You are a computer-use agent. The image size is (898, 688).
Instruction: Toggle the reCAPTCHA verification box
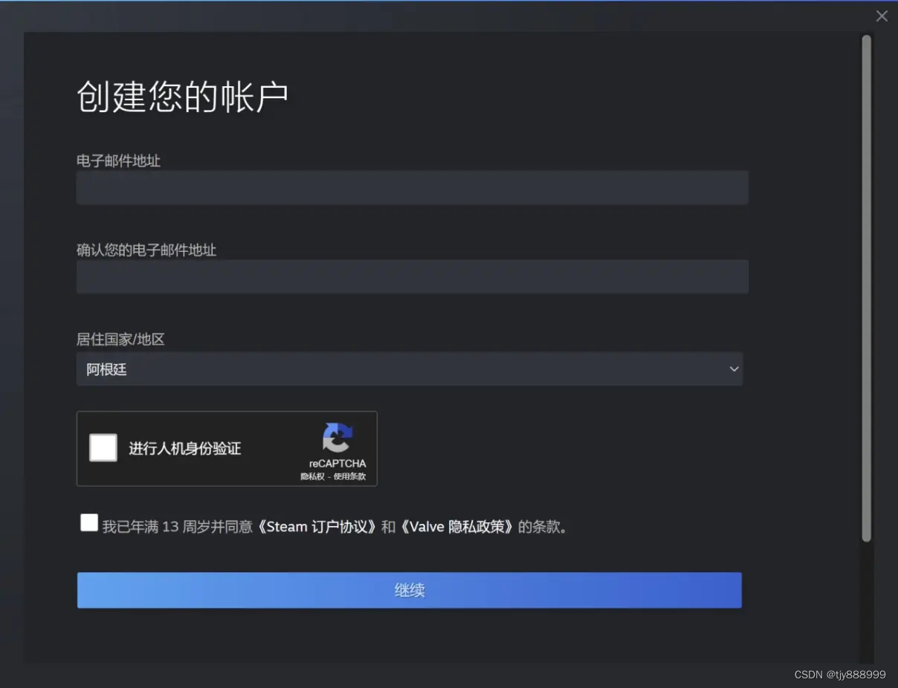103,447
